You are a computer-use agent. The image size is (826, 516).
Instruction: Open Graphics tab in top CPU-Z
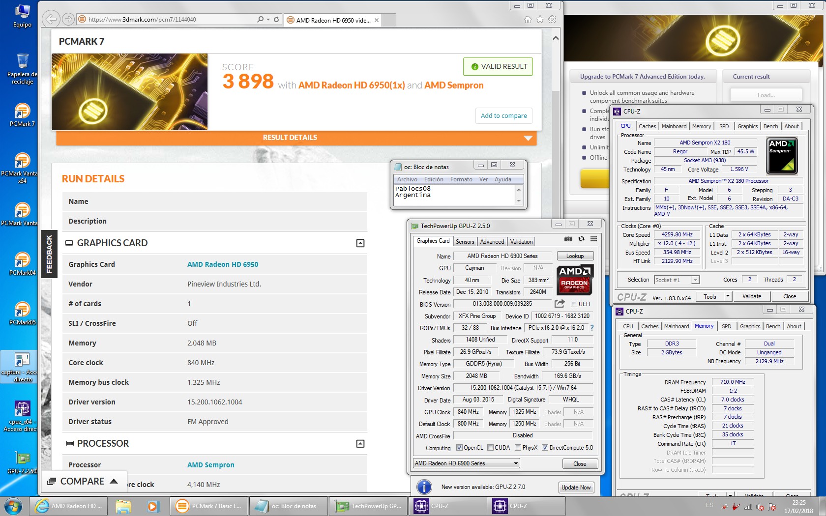point(747,126)
